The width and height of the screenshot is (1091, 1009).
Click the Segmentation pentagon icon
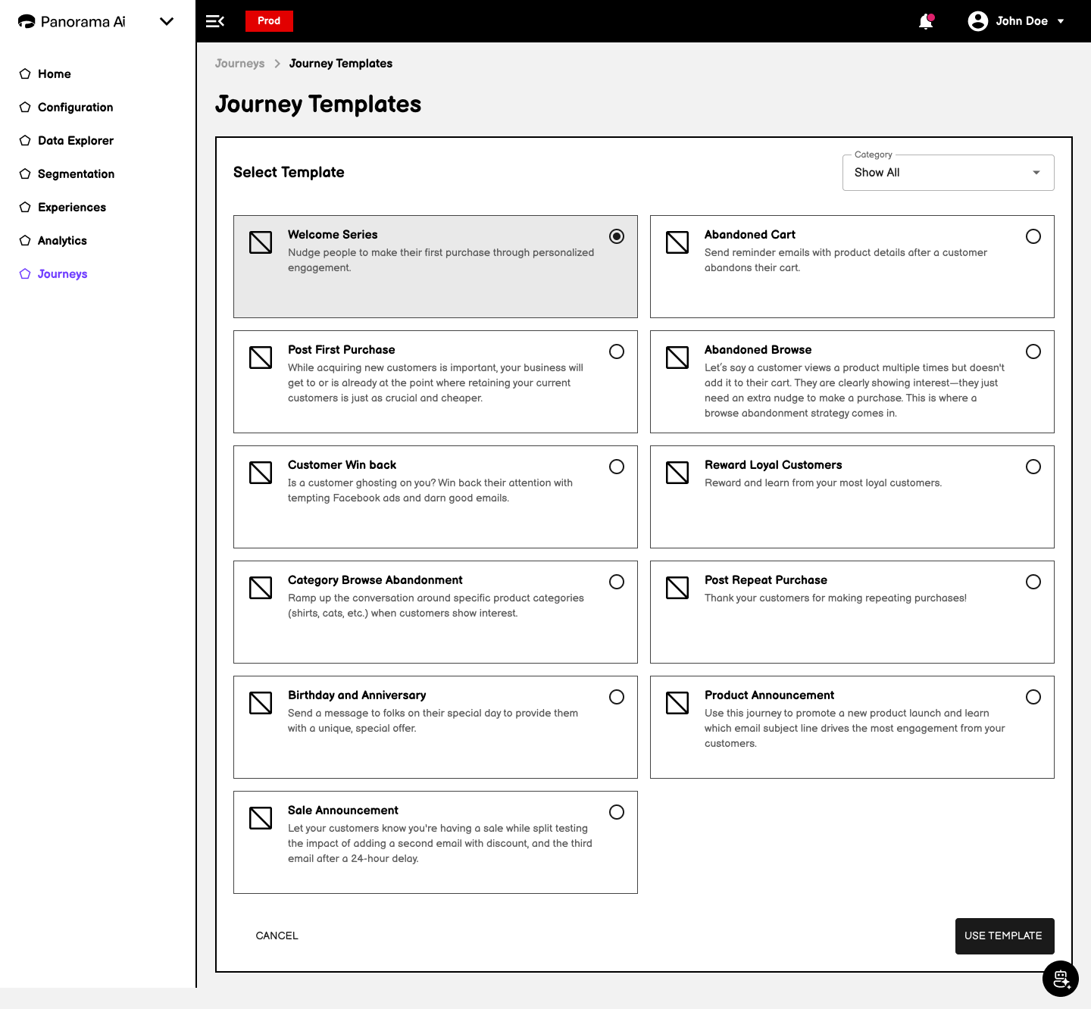[25, 173]
